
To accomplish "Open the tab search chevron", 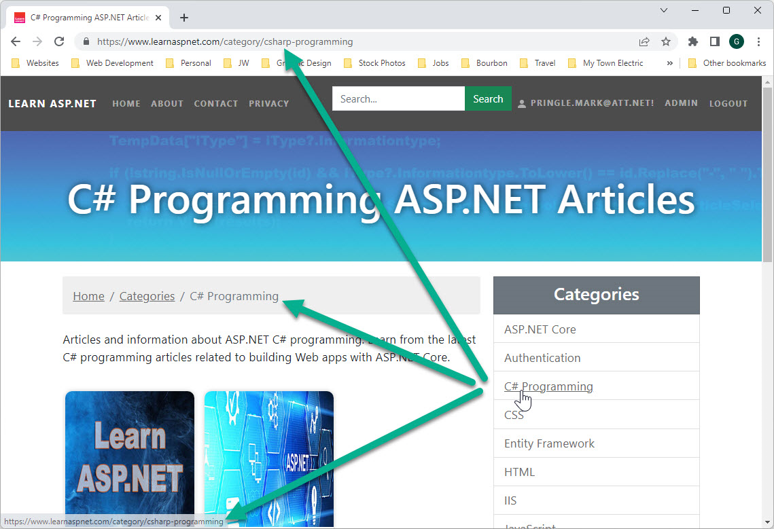I will (664, 10).
